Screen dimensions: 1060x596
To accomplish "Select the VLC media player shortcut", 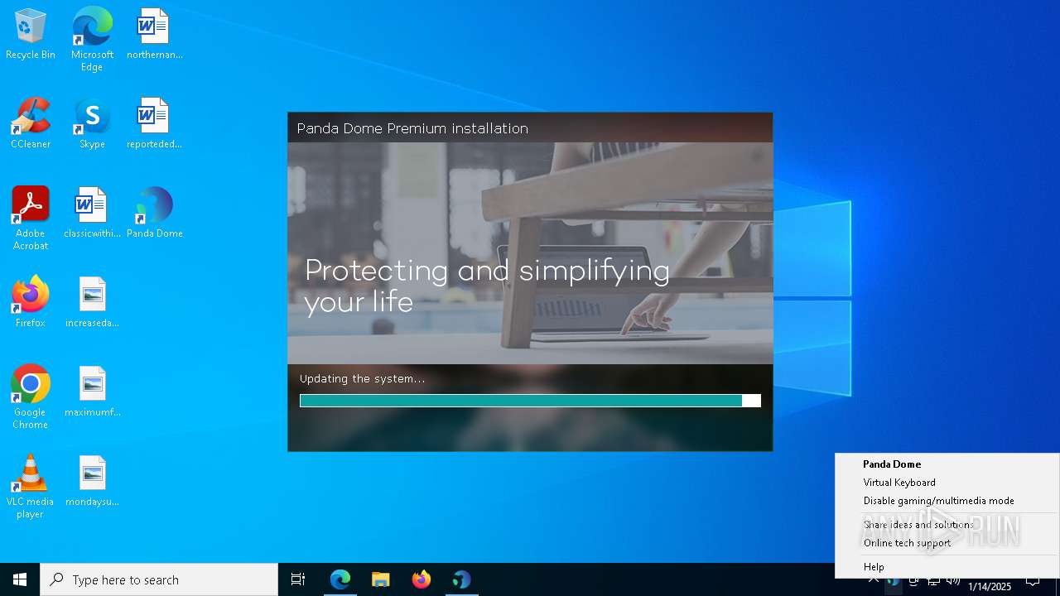I will 31,487.
